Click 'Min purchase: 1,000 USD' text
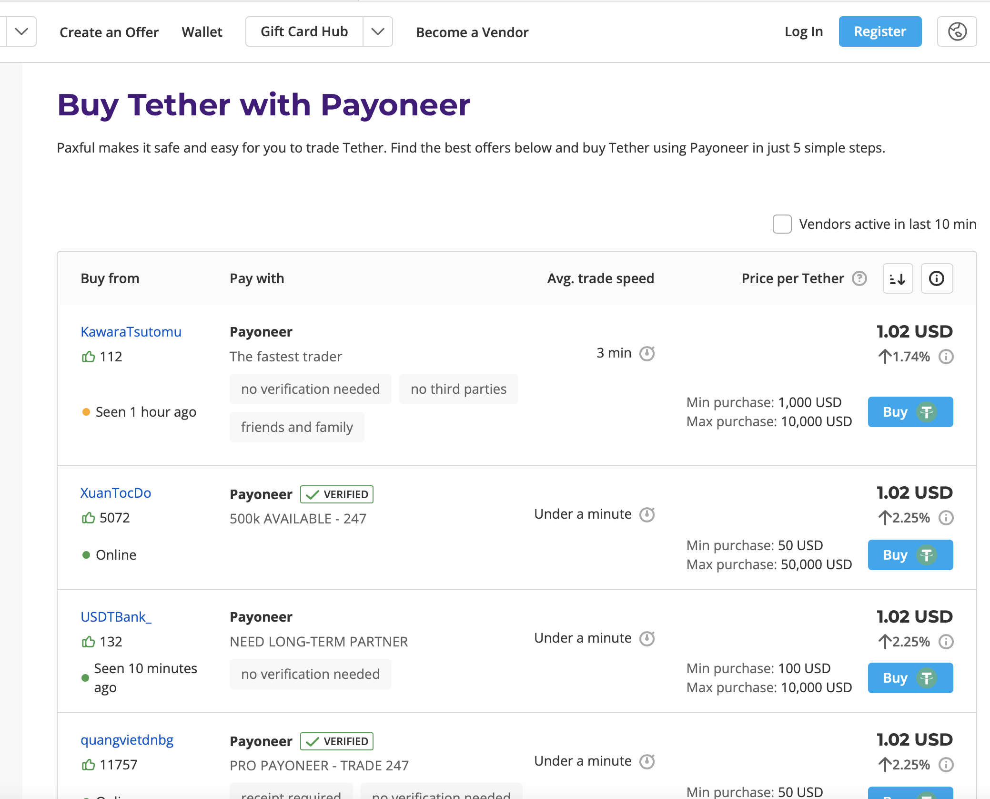 [x=764, y=402]
